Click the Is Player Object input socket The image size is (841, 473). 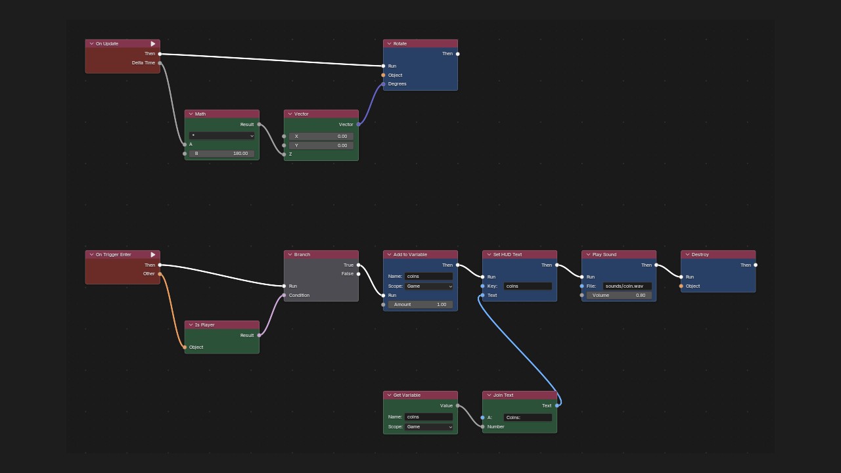coord(185,348)
